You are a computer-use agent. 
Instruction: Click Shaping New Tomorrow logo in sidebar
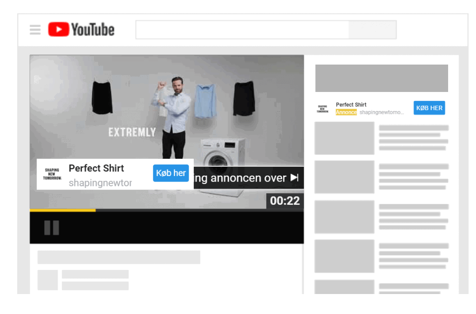(322, 109)
